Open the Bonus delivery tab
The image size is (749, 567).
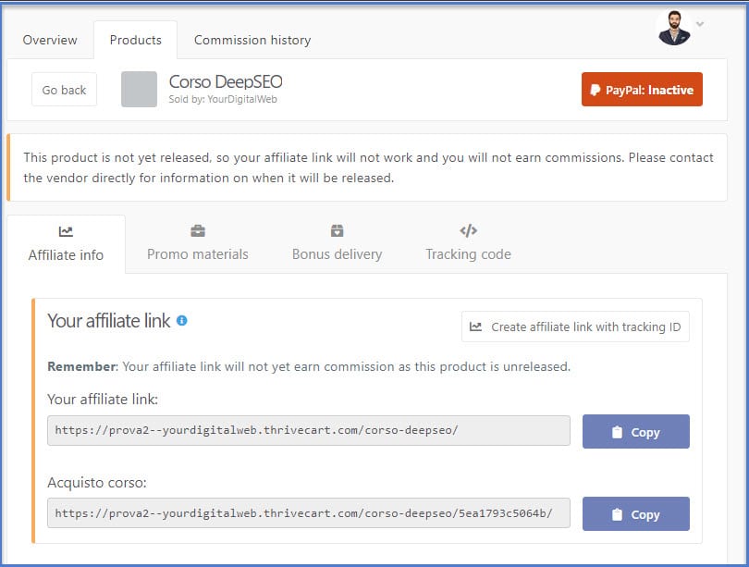(337, 244)
